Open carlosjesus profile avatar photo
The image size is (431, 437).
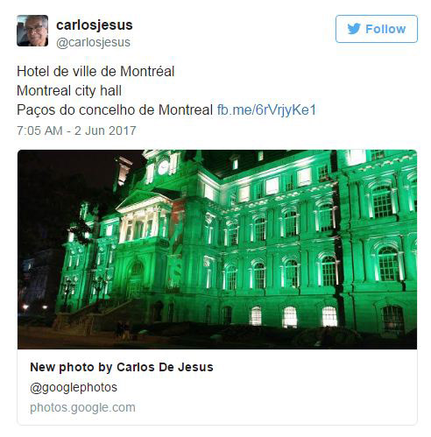(32, 31)
